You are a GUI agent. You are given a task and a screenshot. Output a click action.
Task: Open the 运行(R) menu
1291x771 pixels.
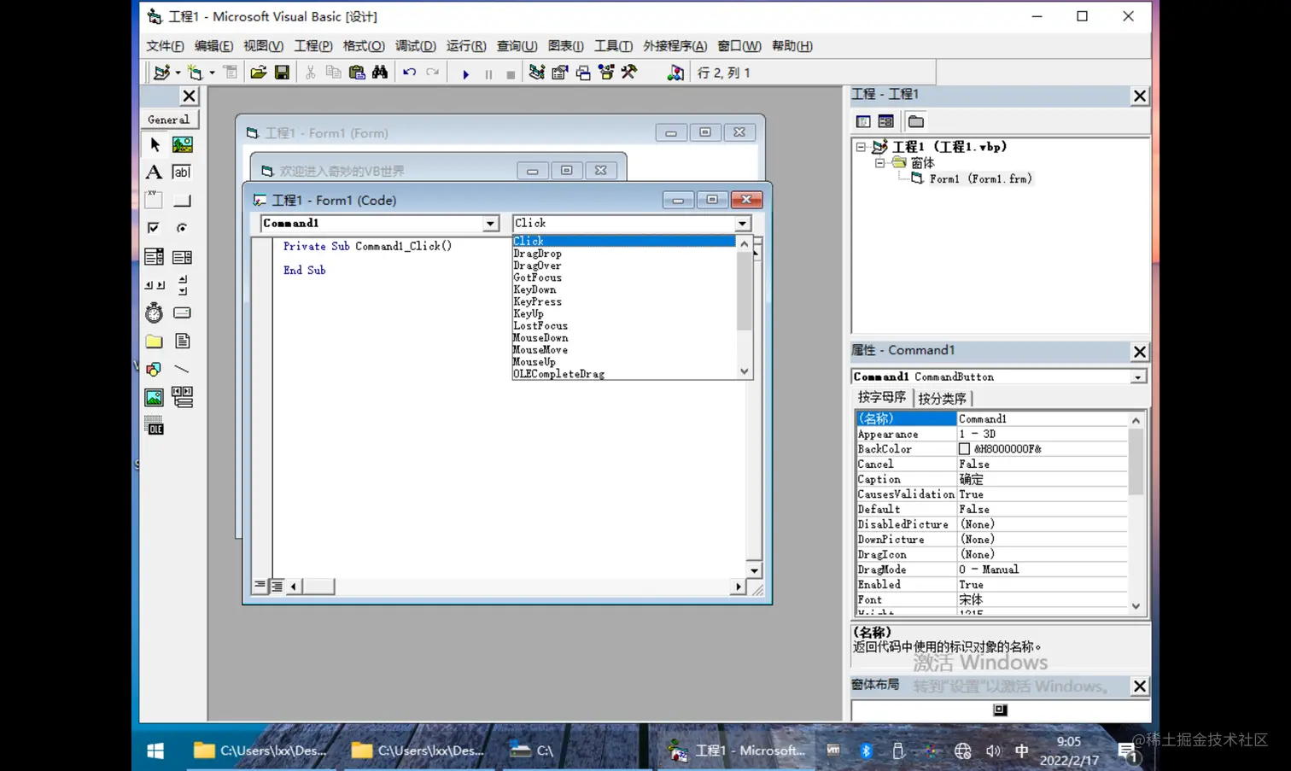click(x=466, y=46)
